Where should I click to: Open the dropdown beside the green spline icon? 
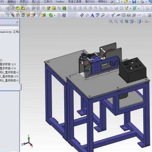(x=138, y=8)
